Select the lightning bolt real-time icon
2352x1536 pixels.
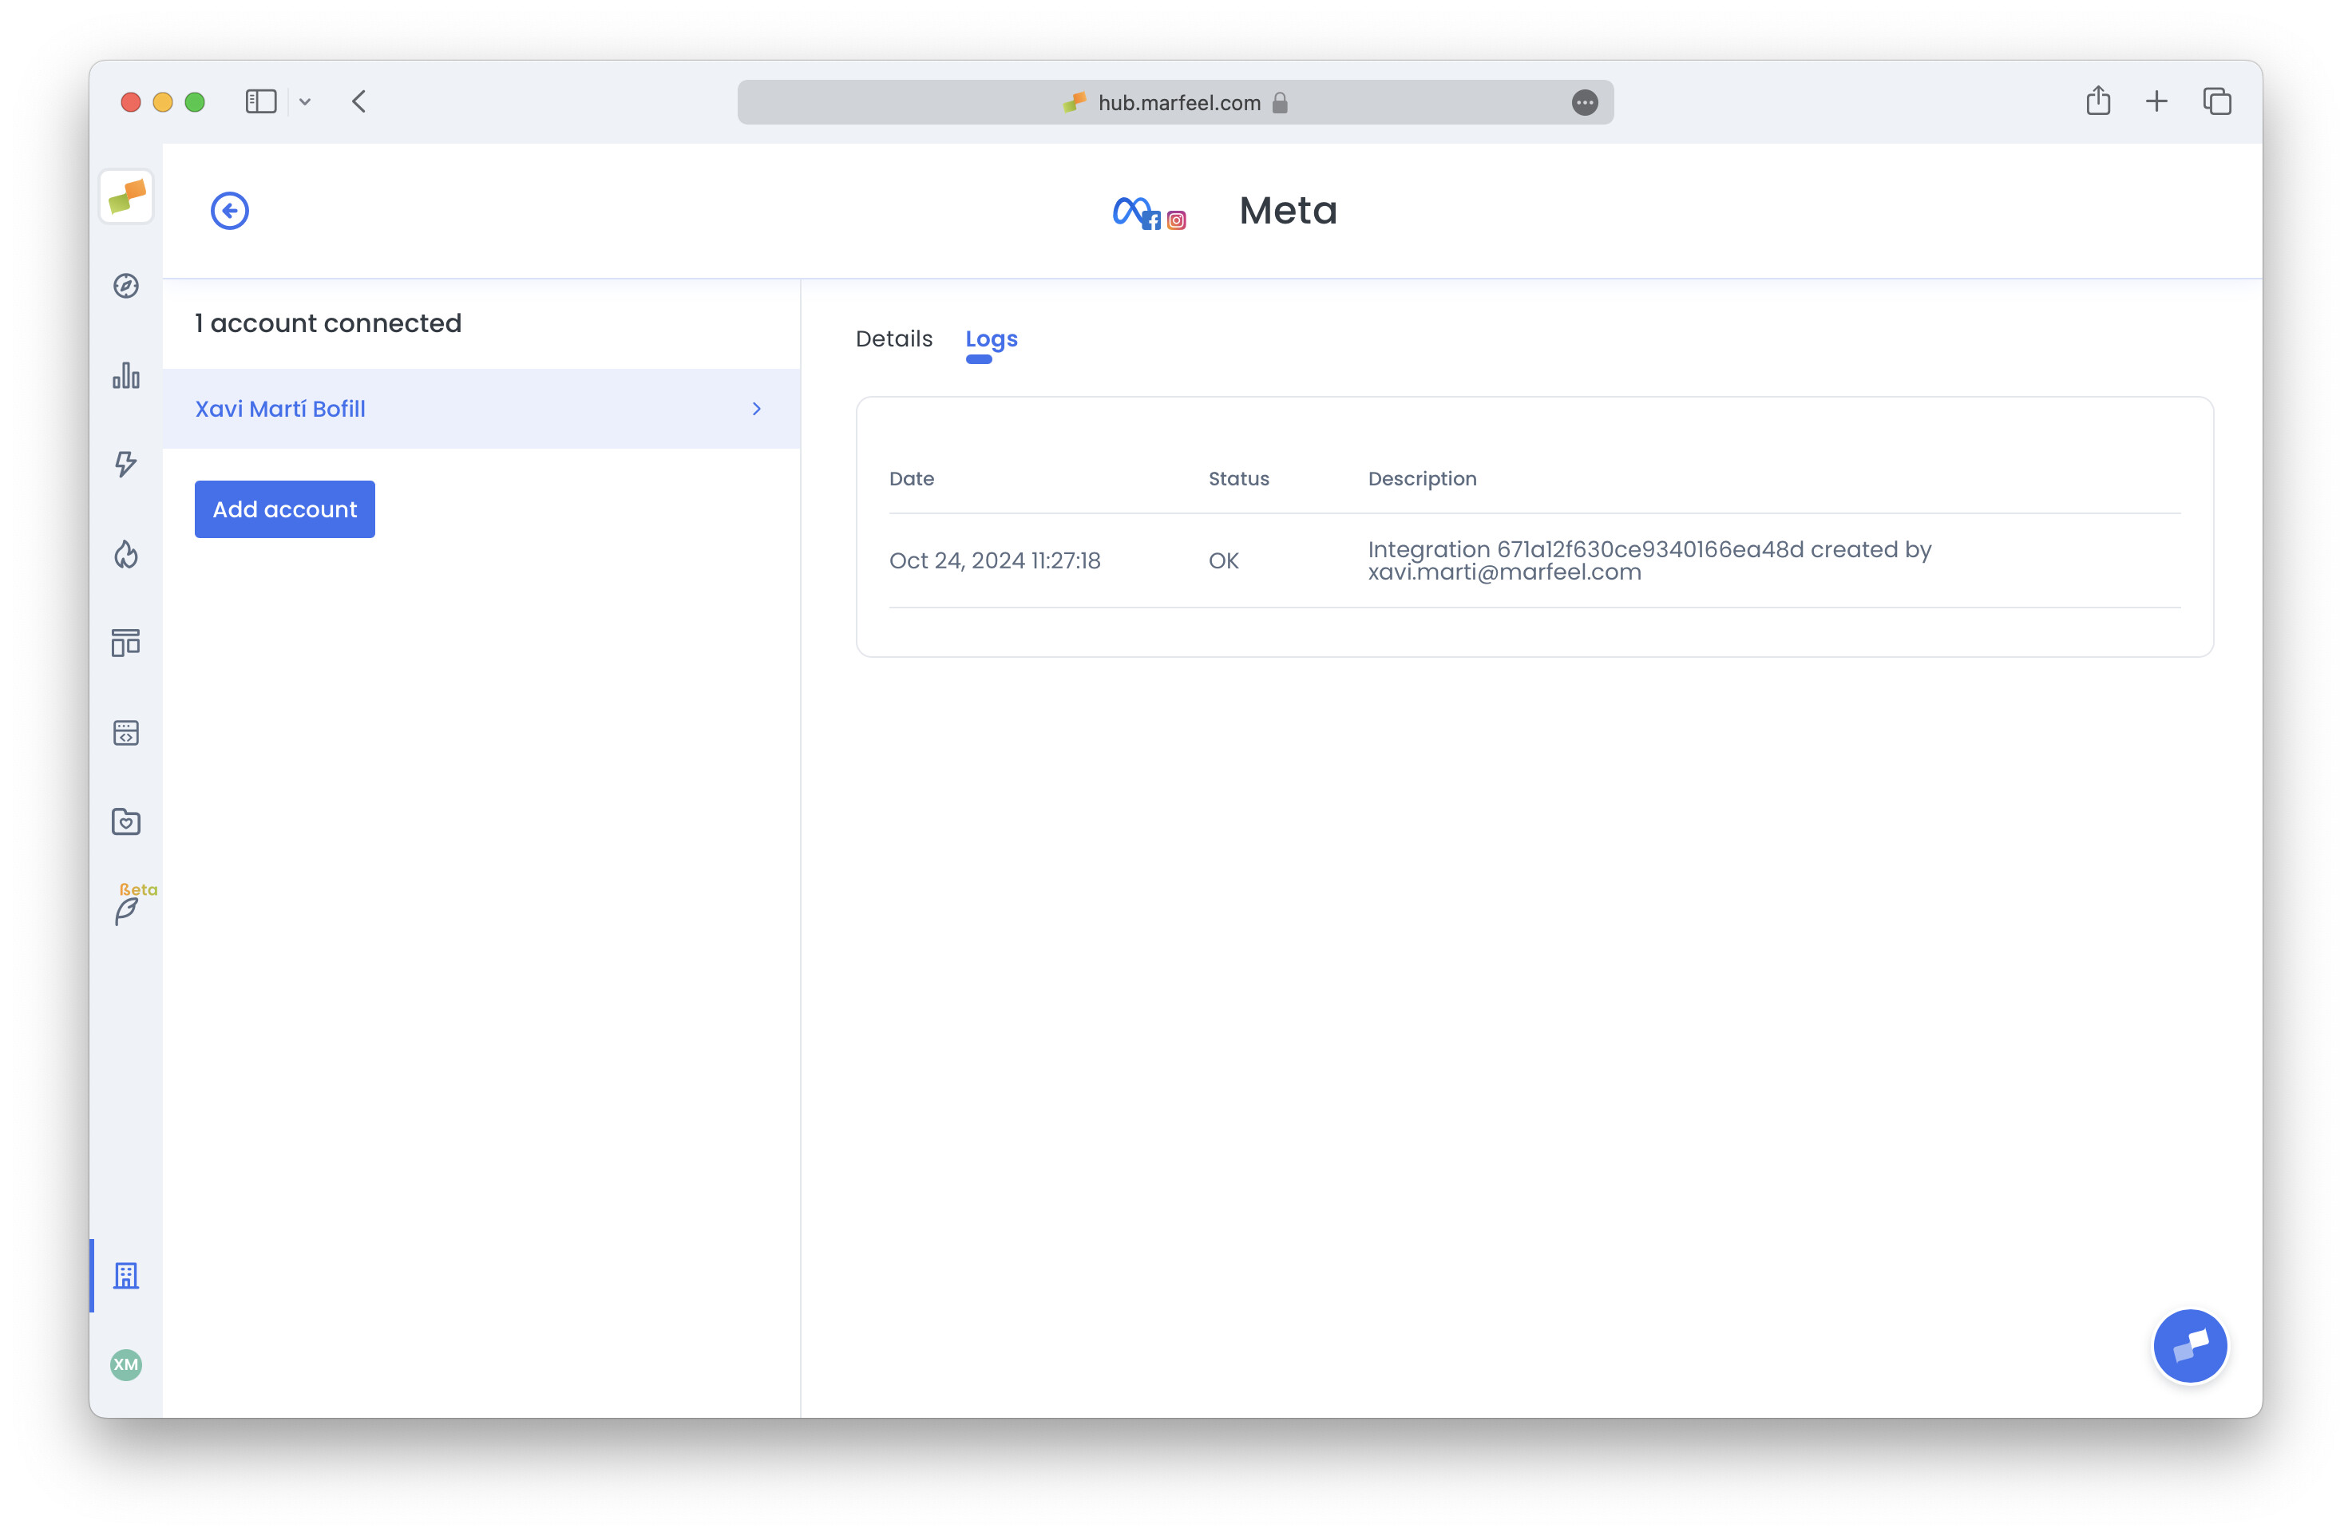pyautogui.click(x=125, y=465)
